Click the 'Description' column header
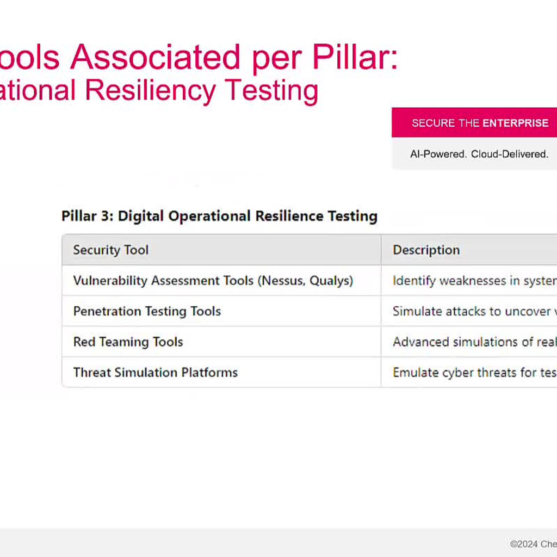Viewport: 557px width, 557px height. click(426, 250)
